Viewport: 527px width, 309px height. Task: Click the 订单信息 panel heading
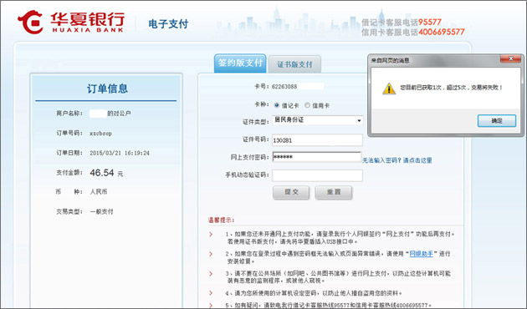tap(107, 89)
